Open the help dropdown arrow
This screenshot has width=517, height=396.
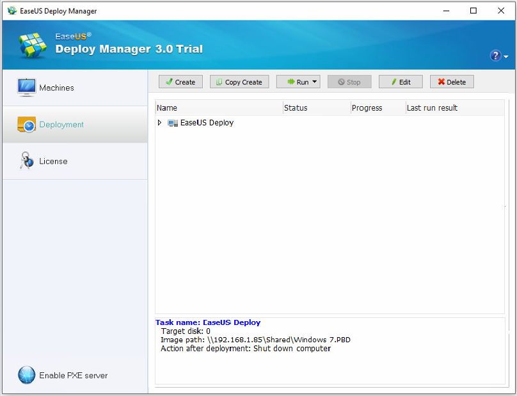506,57
